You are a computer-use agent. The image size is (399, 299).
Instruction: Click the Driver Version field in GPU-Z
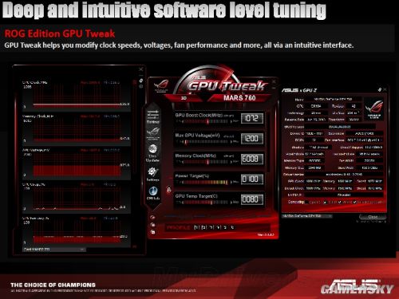(x=344, y=175)
